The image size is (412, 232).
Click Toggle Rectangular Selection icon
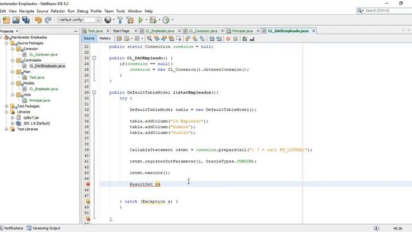[x=179, y=39]
